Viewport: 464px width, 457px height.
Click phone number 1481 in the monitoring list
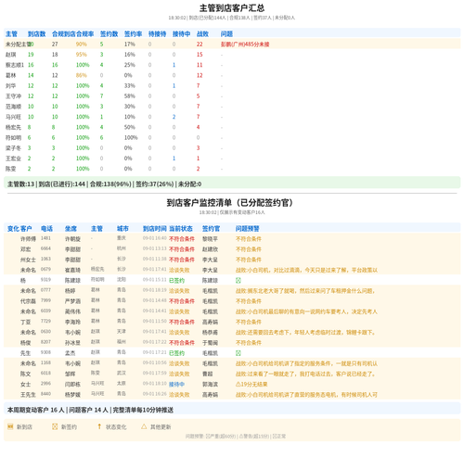[x=45, y=238]
